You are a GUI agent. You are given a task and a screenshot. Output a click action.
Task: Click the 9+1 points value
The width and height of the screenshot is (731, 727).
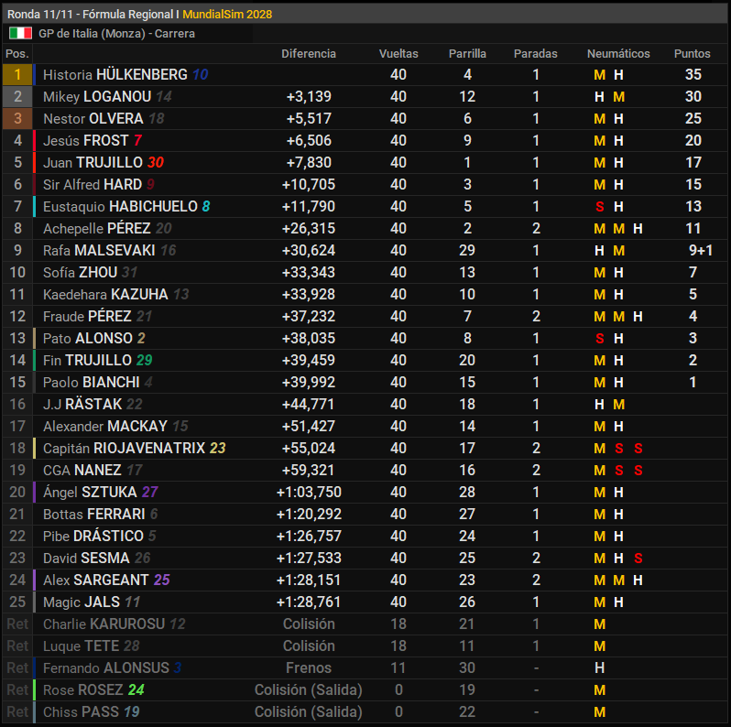pos(701,250)
